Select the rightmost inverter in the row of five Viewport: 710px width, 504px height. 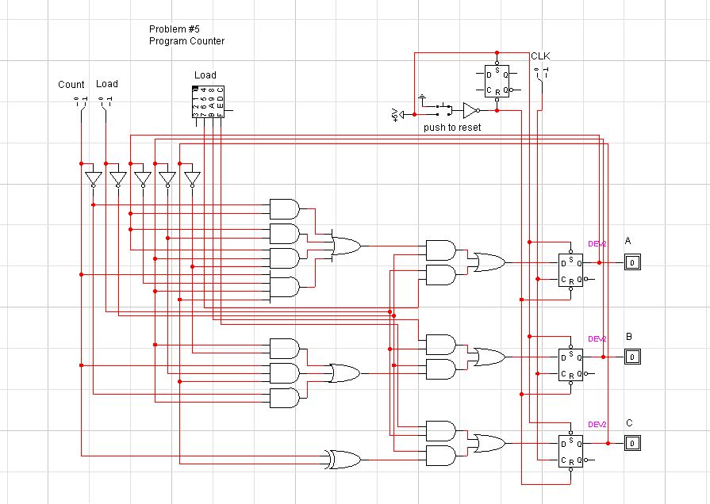pos(191,178)
